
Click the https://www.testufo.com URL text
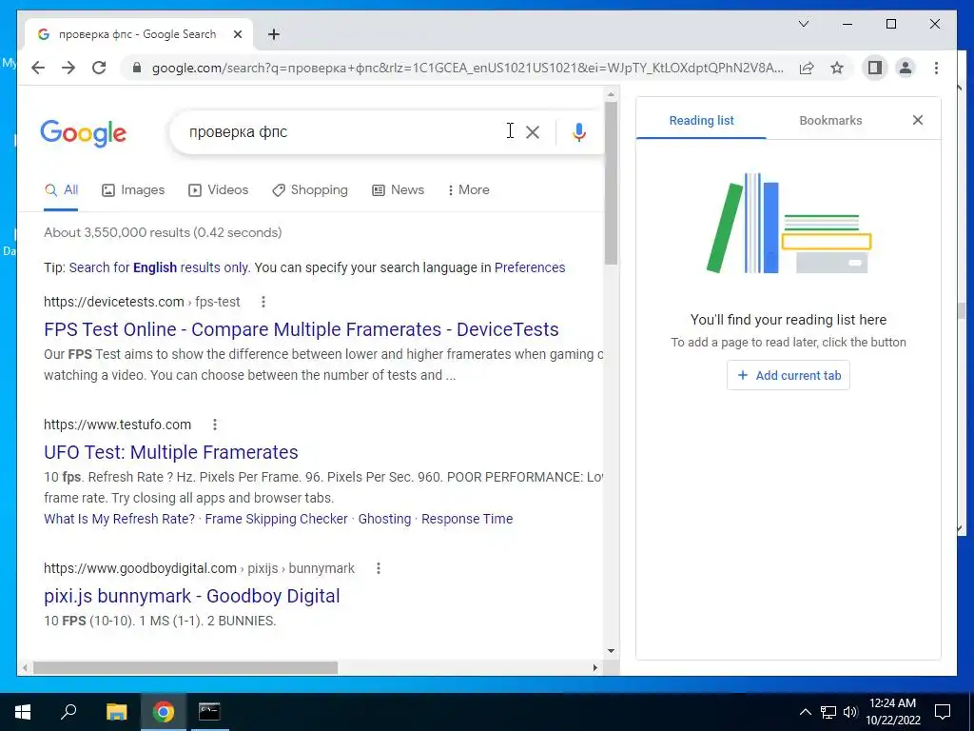point(117,425)
